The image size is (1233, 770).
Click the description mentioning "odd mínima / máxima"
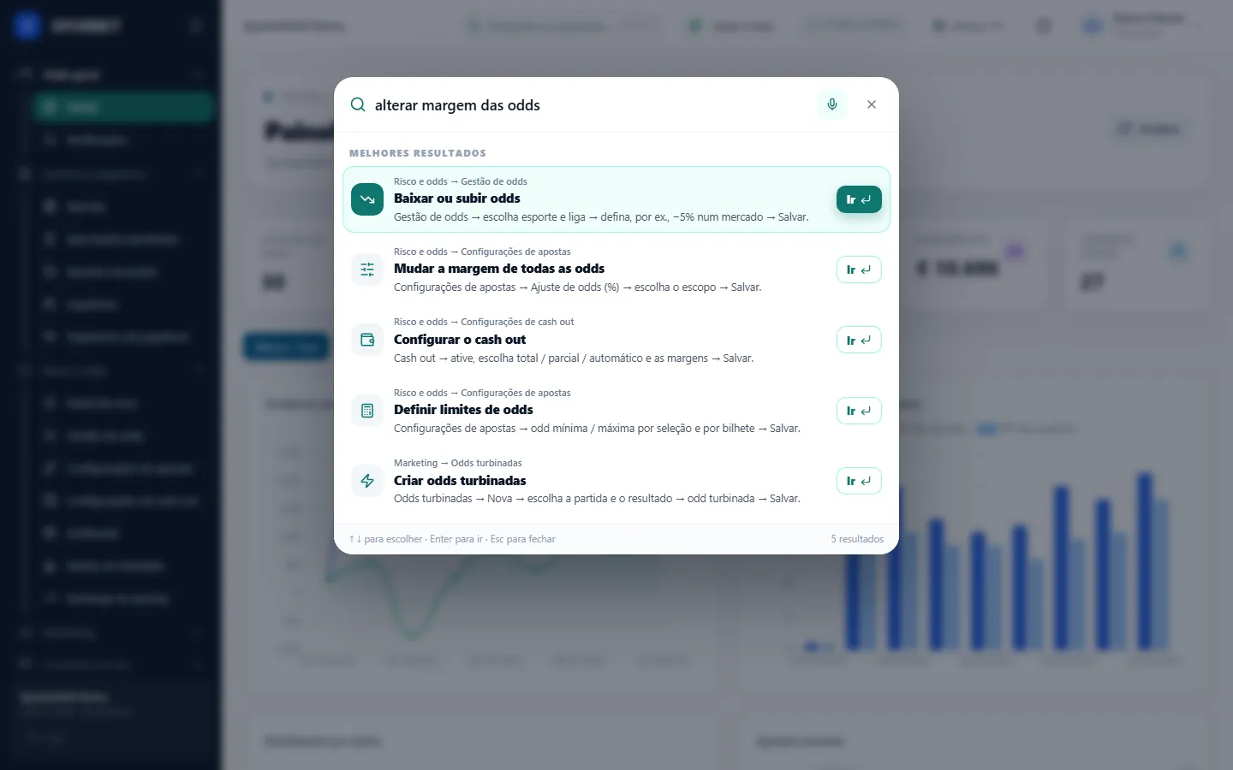(597, 429)
